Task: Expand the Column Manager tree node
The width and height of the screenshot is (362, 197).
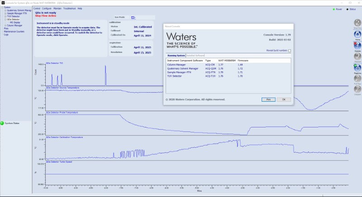Action: 5,25
